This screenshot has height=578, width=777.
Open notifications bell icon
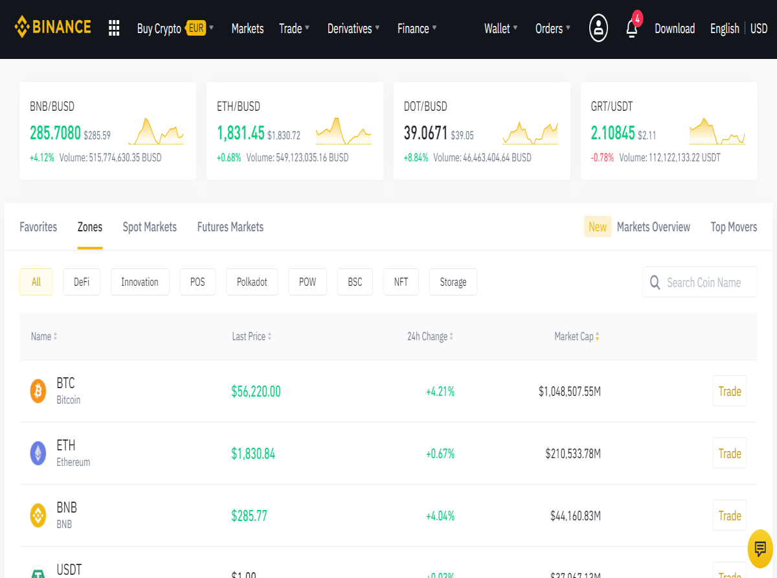coord(633,28)
